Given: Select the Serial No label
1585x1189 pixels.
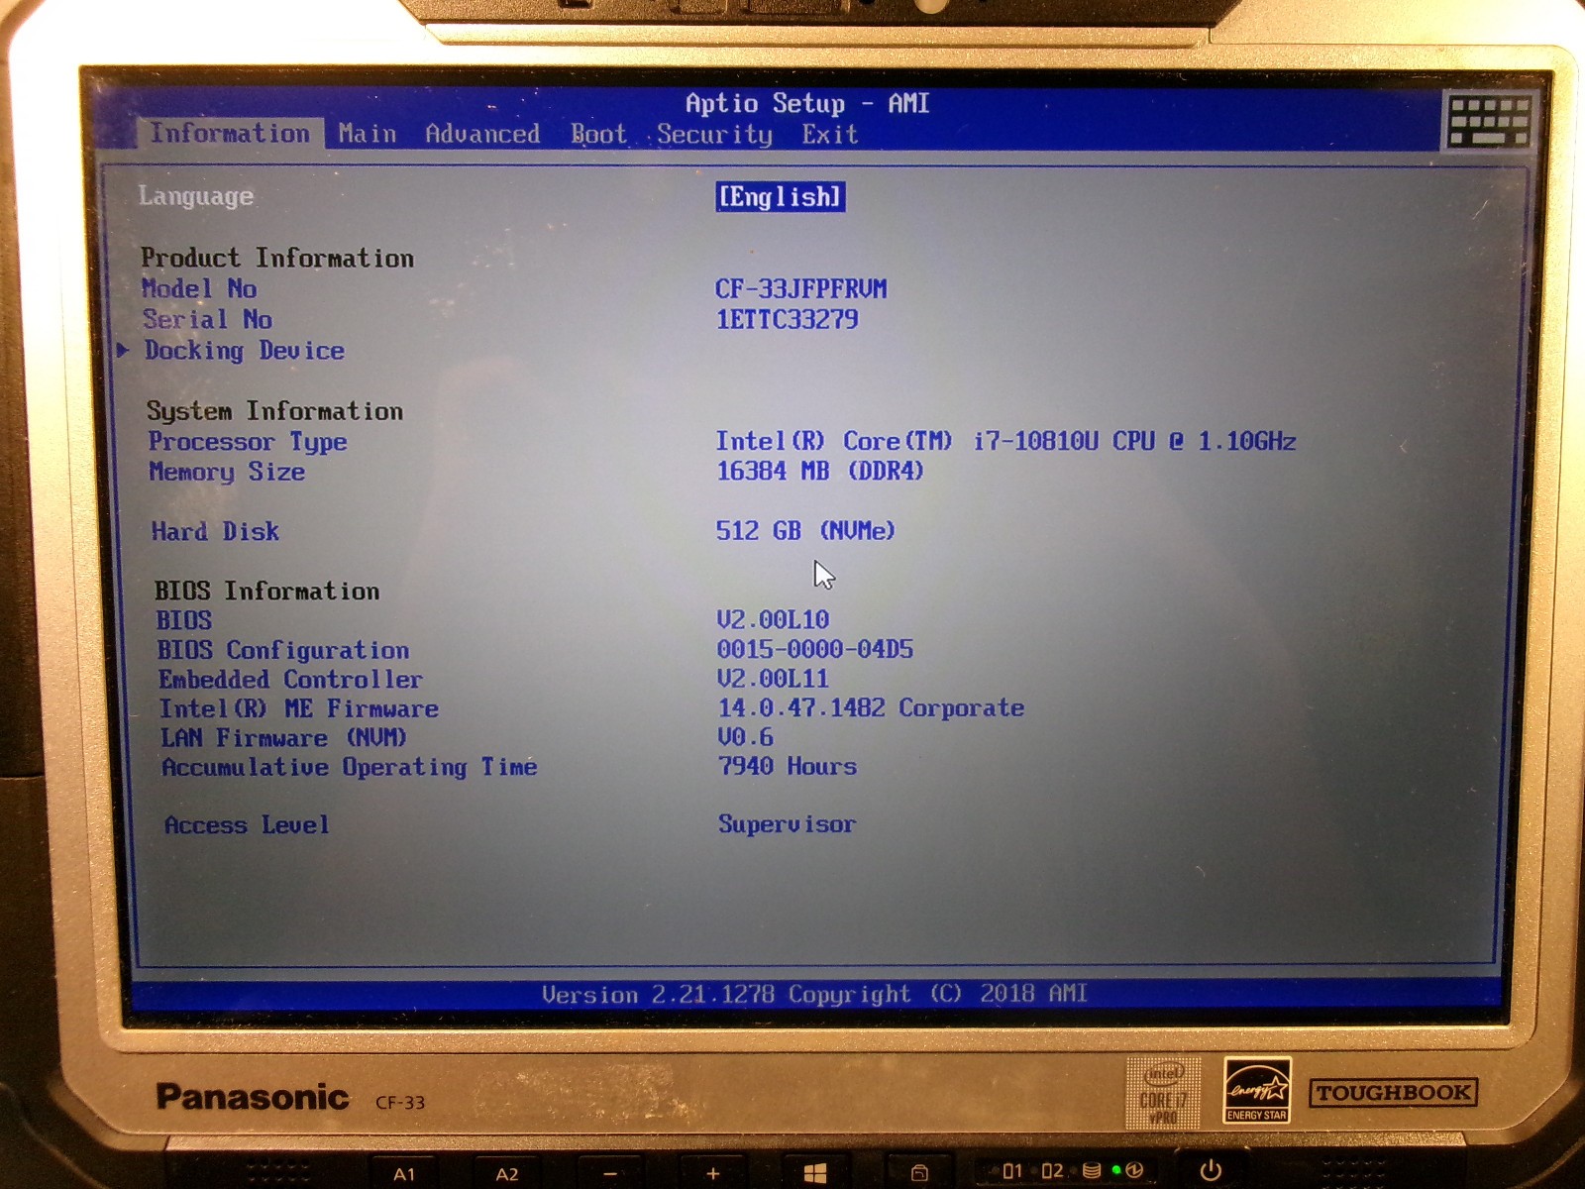Looking at the screenshot, I should (207, 319).
